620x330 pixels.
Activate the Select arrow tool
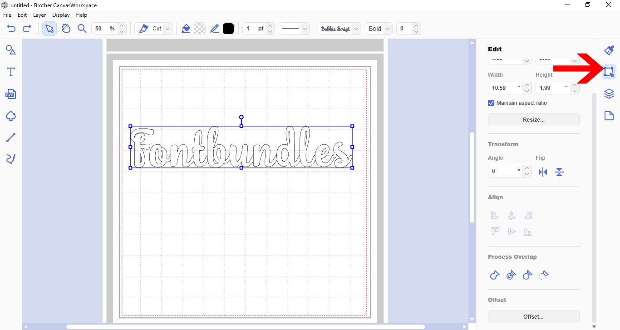[x=49, y=29]
